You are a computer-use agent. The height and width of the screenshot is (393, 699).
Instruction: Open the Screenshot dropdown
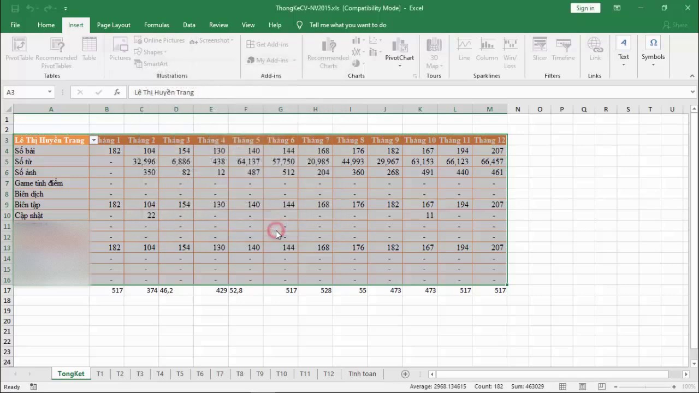coord(212,40)
